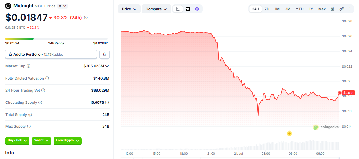Select the Max time range

point(322,9)
